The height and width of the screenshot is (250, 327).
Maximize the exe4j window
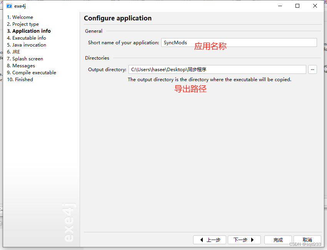297,6
